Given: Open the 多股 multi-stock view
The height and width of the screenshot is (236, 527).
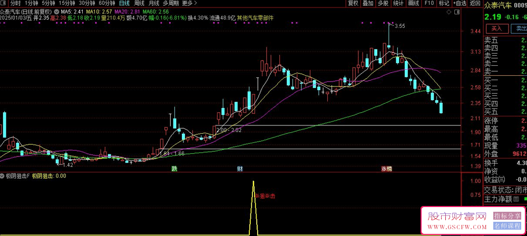Looking at the screenshot, I should (x=383, y=3).
